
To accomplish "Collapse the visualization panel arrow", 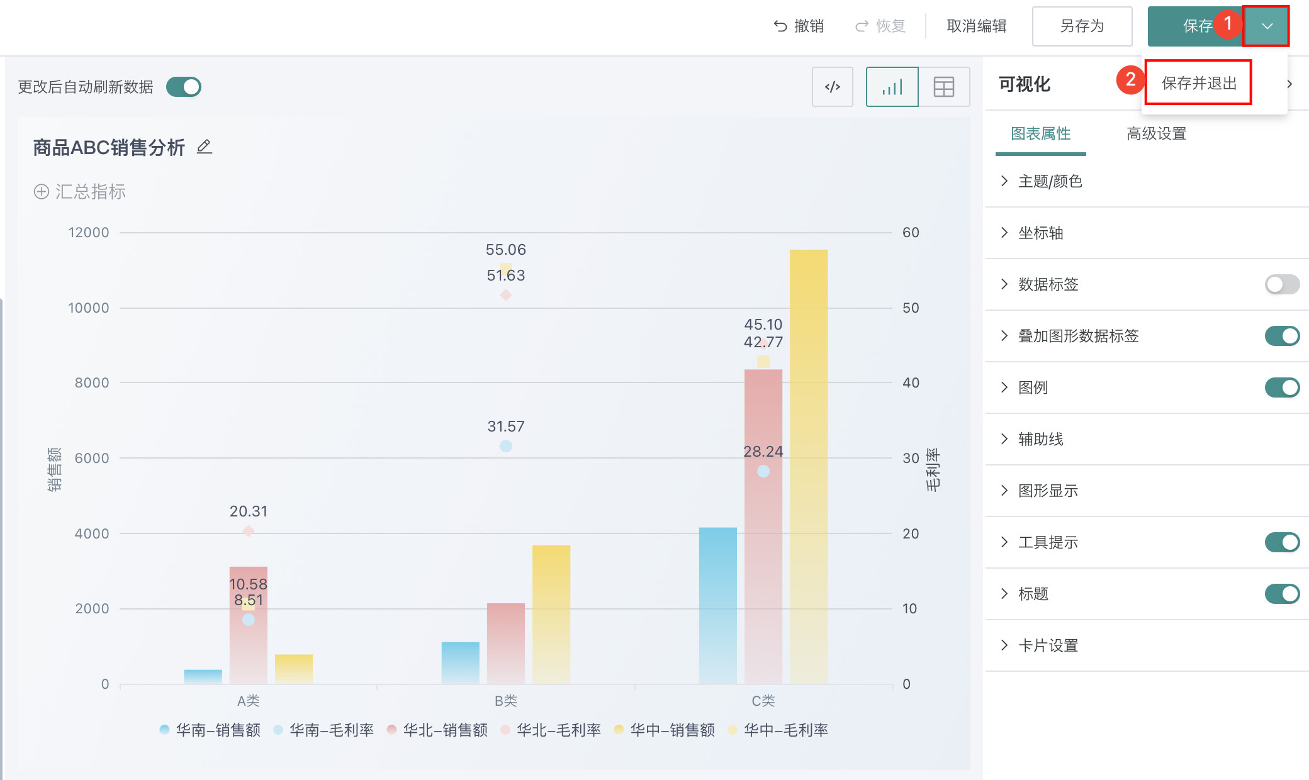I will click(1289, 84).
